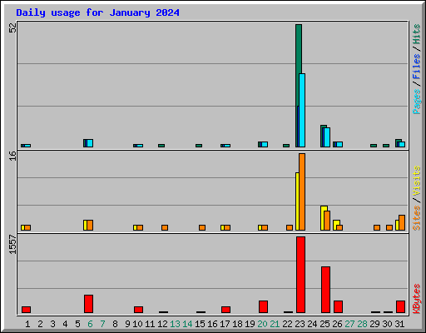Click the yellow Visits bar for day 26
The height and width of the screenshot is (333, 426).
(335, 224)
